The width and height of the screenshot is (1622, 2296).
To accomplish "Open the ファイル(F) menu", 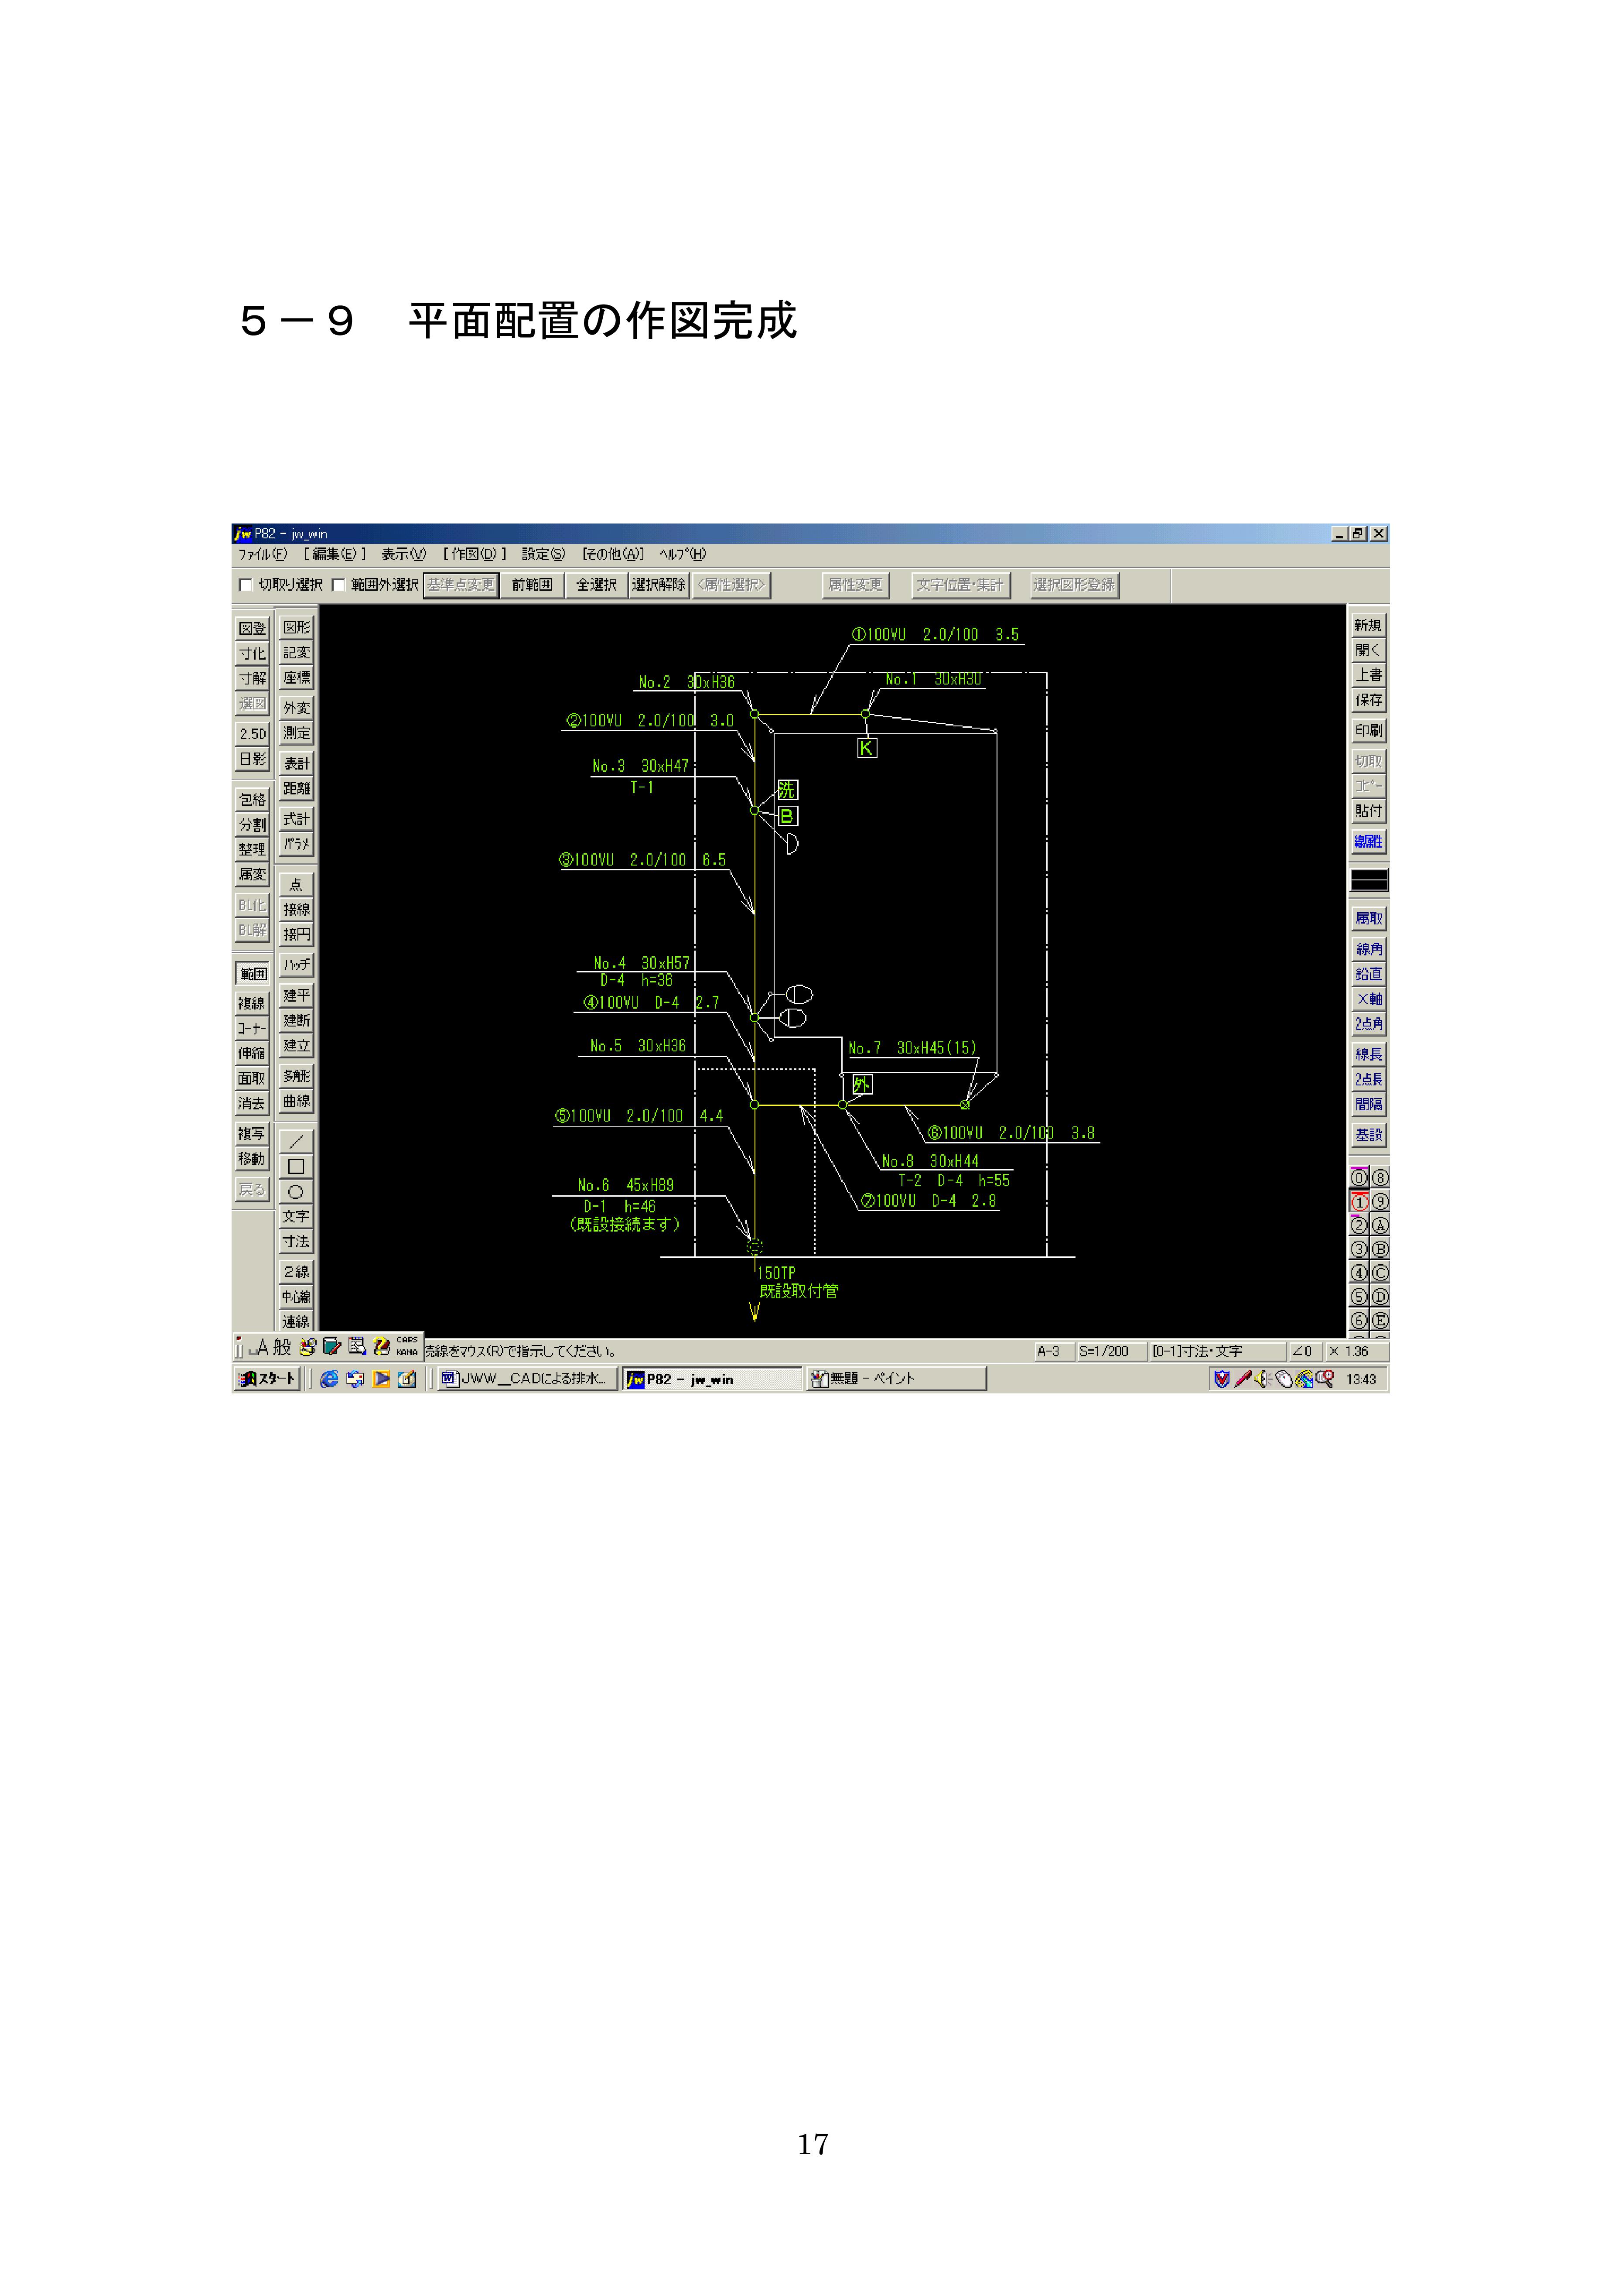I will point(263,554).
